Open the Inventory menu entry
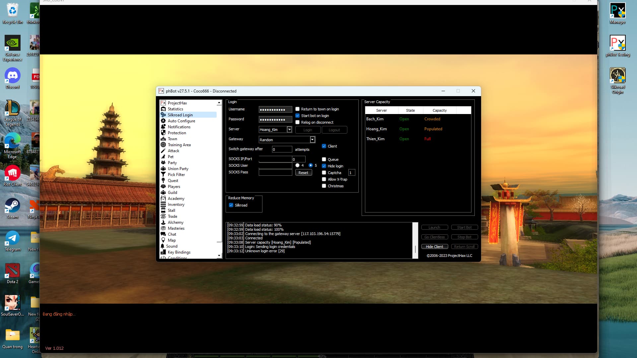Viewport: 637px width, 358px height. [176, 205]
